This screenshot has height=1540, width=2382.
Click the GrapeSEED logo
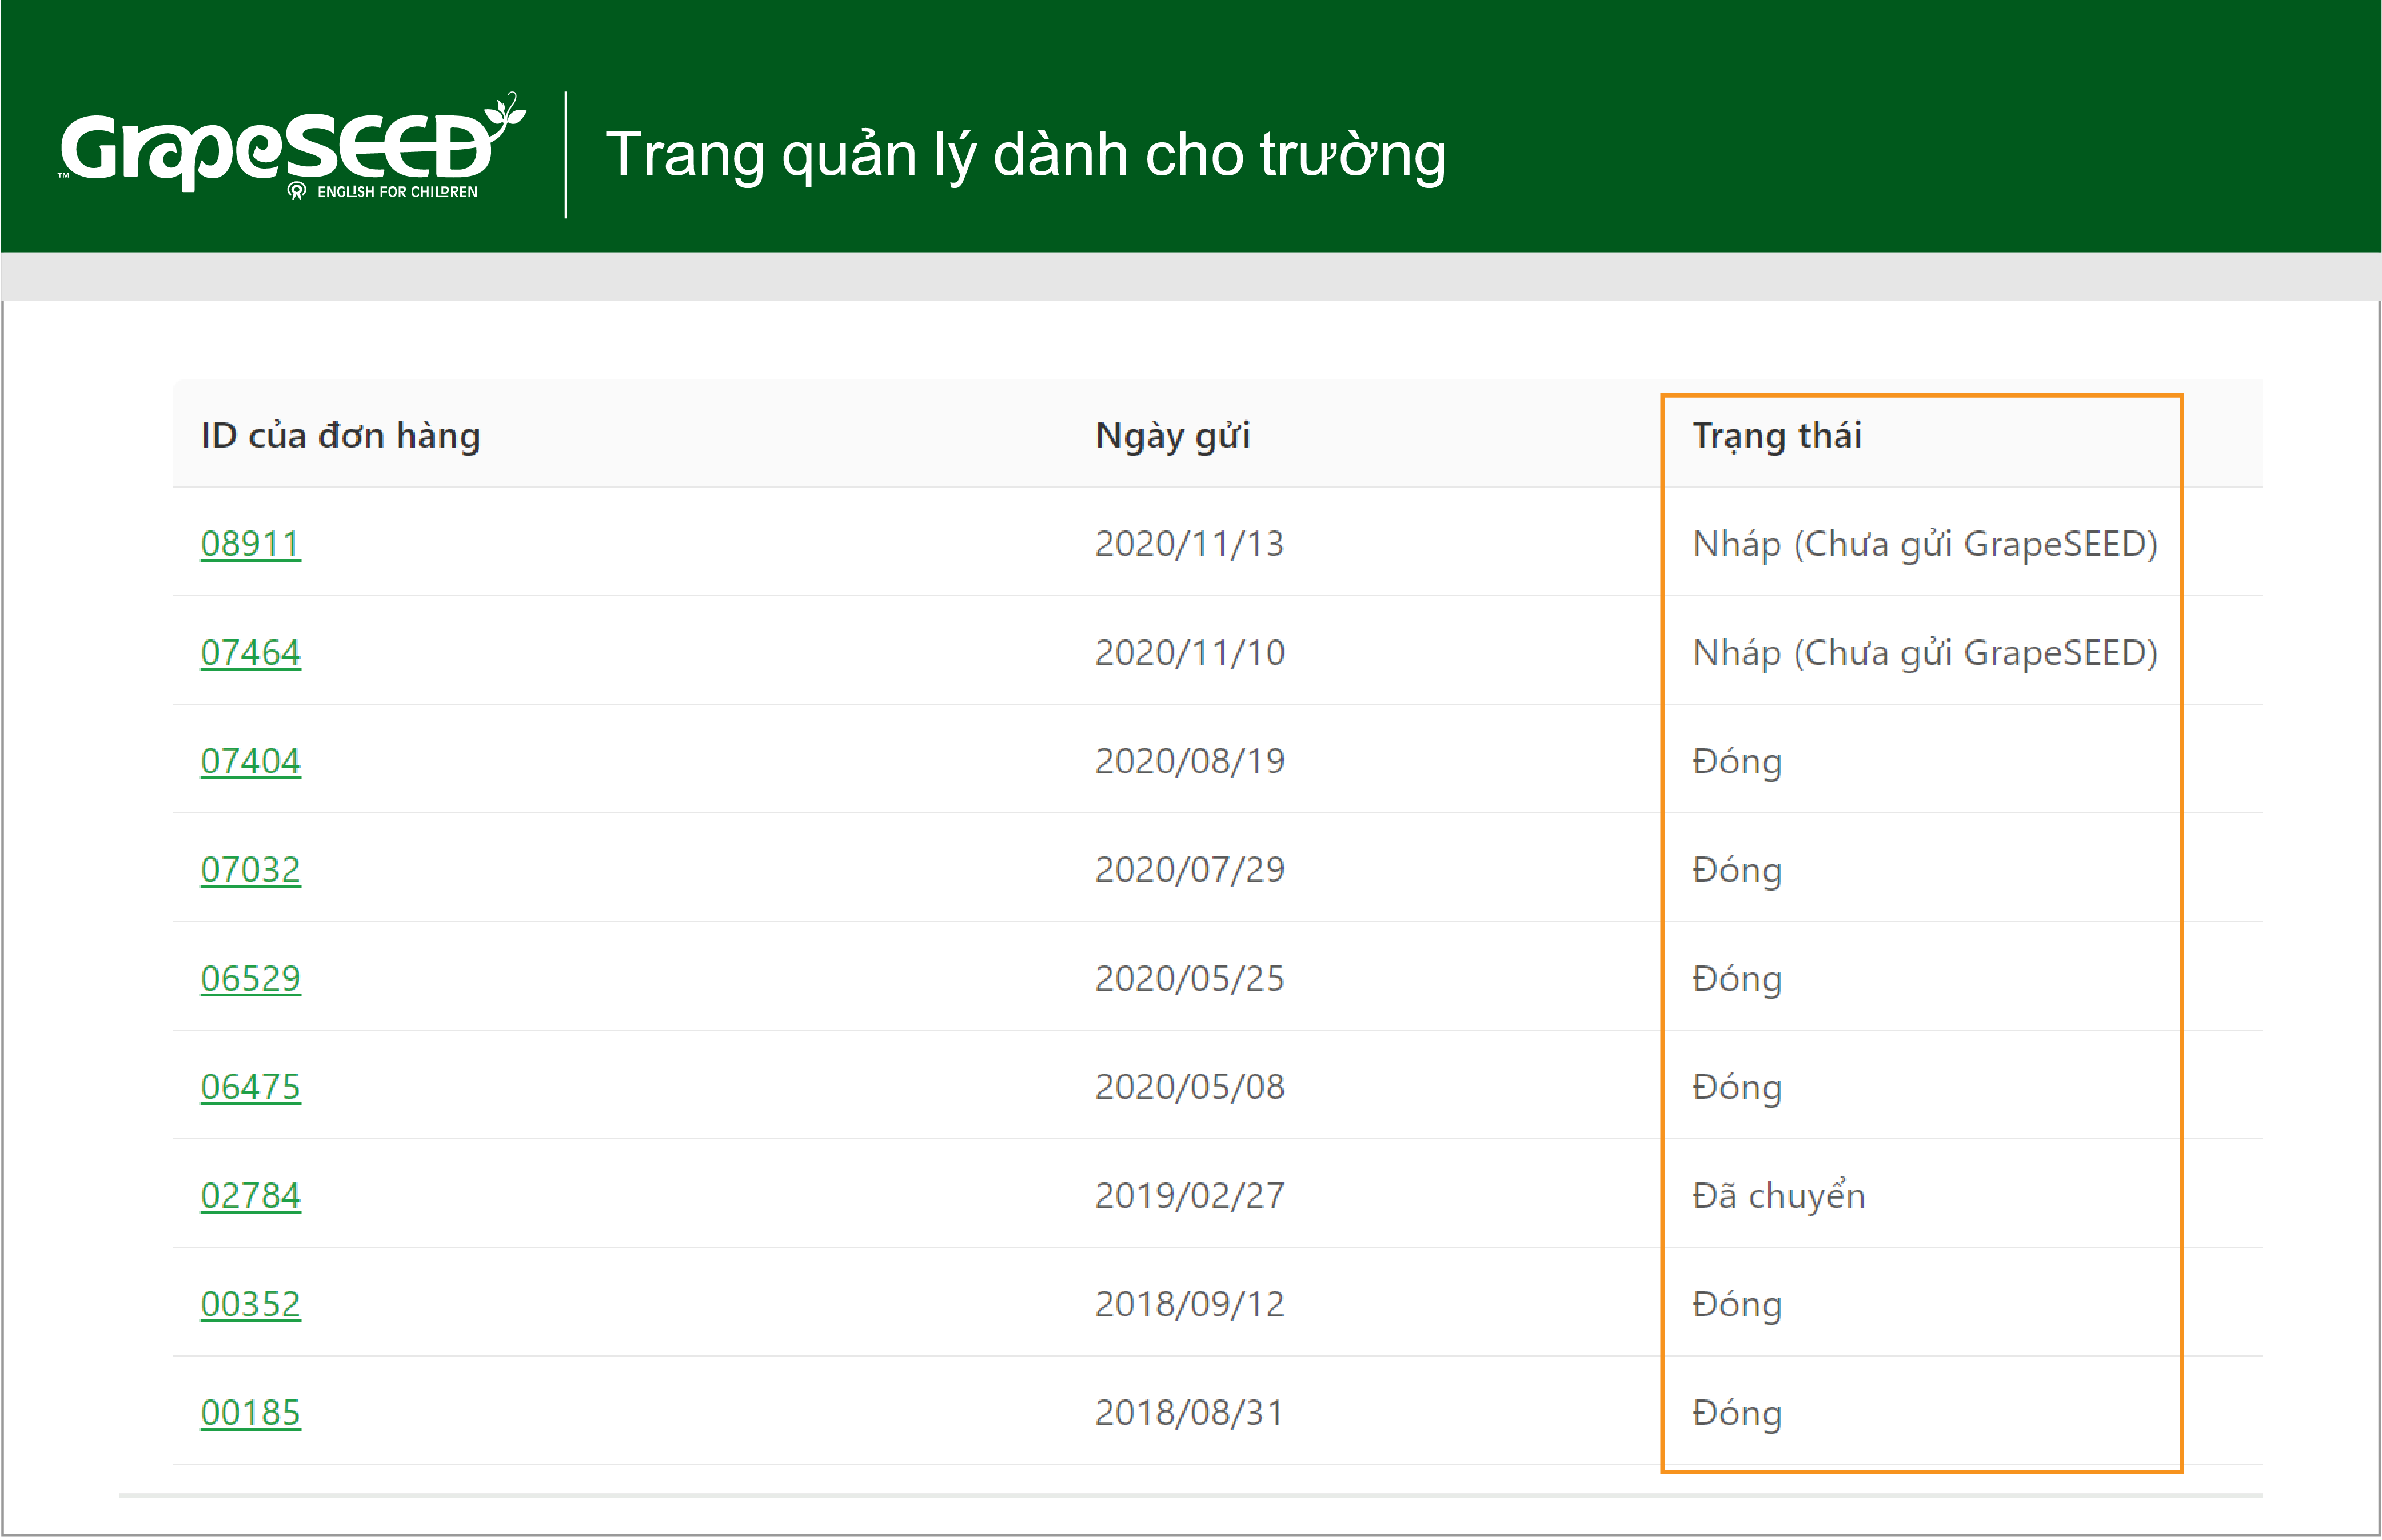click(292, 147)
